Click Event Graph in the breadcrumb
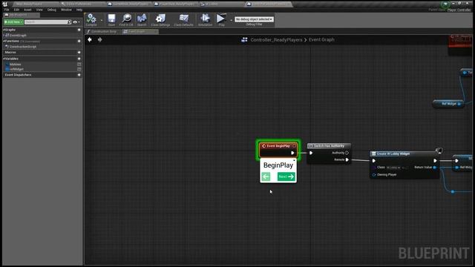 321,39
